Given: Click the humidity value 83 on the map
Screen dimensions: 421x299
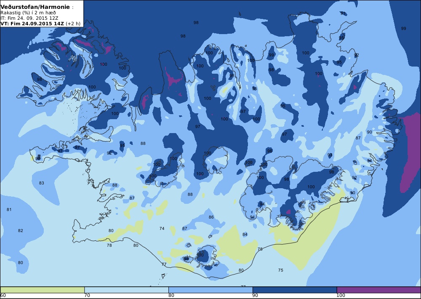Looking at the screenshot, I should click(41, 183).
